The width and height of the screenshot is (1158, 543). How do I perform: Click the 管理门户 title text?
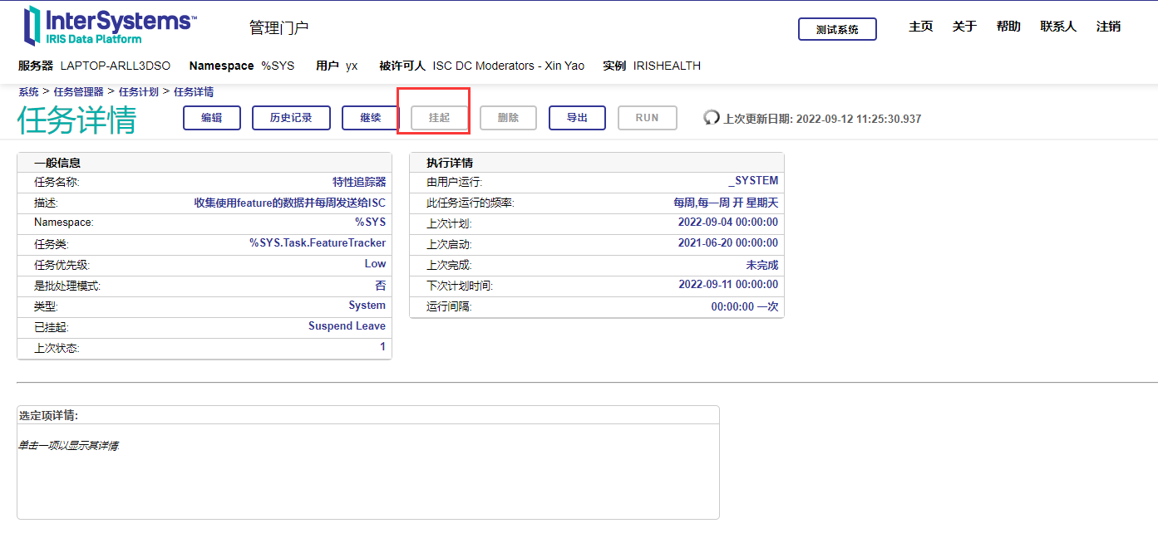279,27
